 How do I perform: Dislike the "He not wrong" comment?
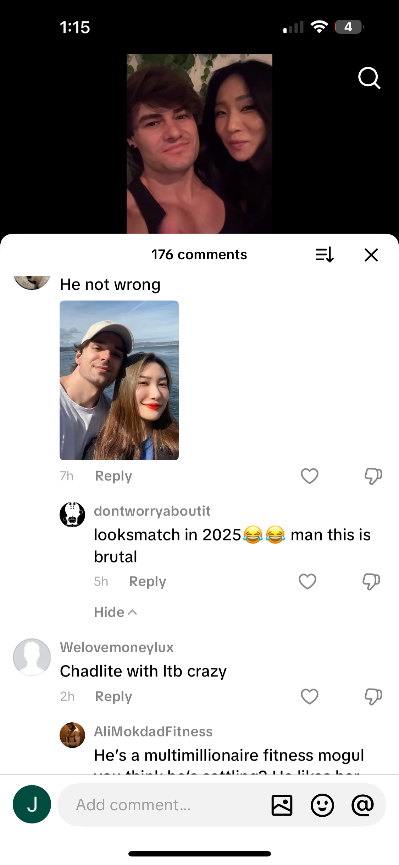pos(373,476)
